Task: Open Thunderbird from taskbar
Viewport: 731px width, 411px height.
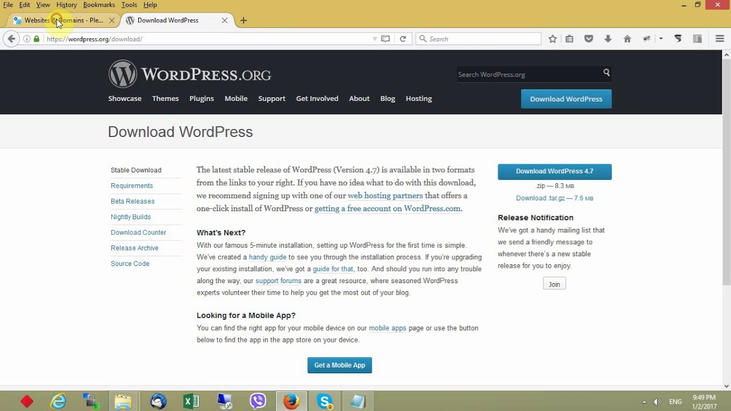Action: pos(158,401)
